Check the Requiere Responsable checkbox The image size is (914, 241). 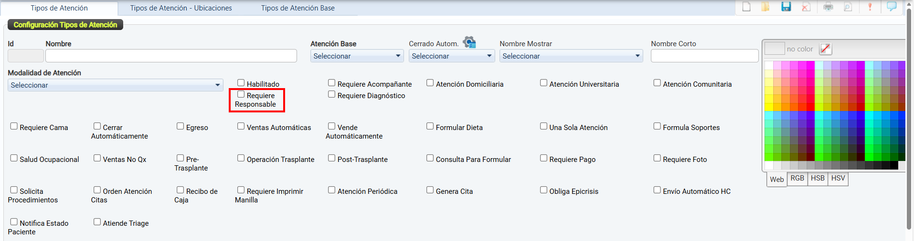click(241, 94)
